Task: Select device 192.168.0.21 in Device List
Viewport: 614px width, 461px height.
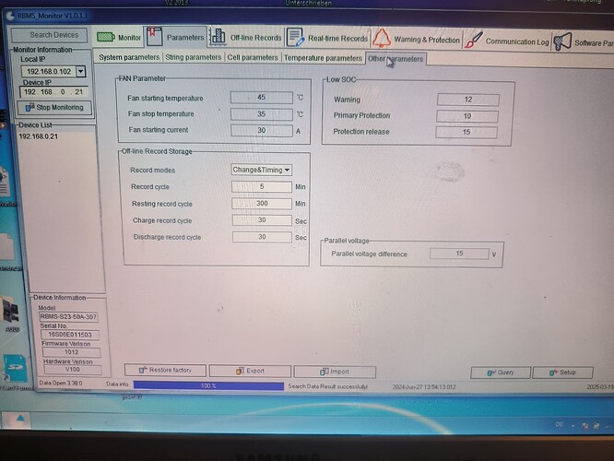Action: pos(39,136)
